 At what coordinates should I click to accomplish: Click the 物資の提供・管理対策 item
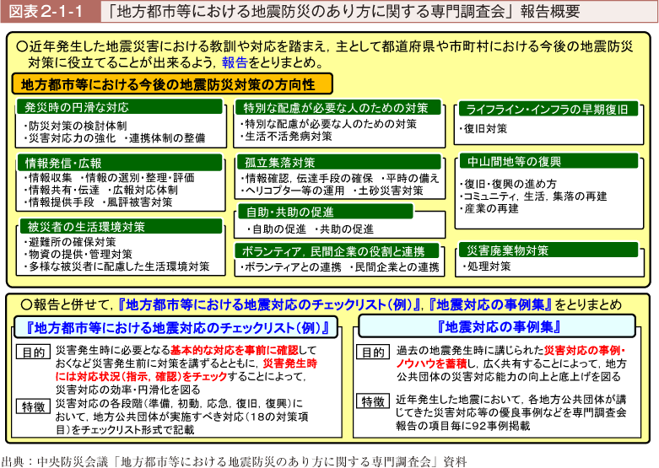[78, 254]
